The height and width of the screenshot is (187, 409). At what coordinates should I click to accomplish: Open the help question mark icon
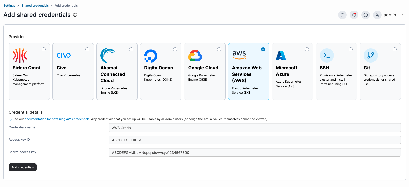(x=365, y=15)
